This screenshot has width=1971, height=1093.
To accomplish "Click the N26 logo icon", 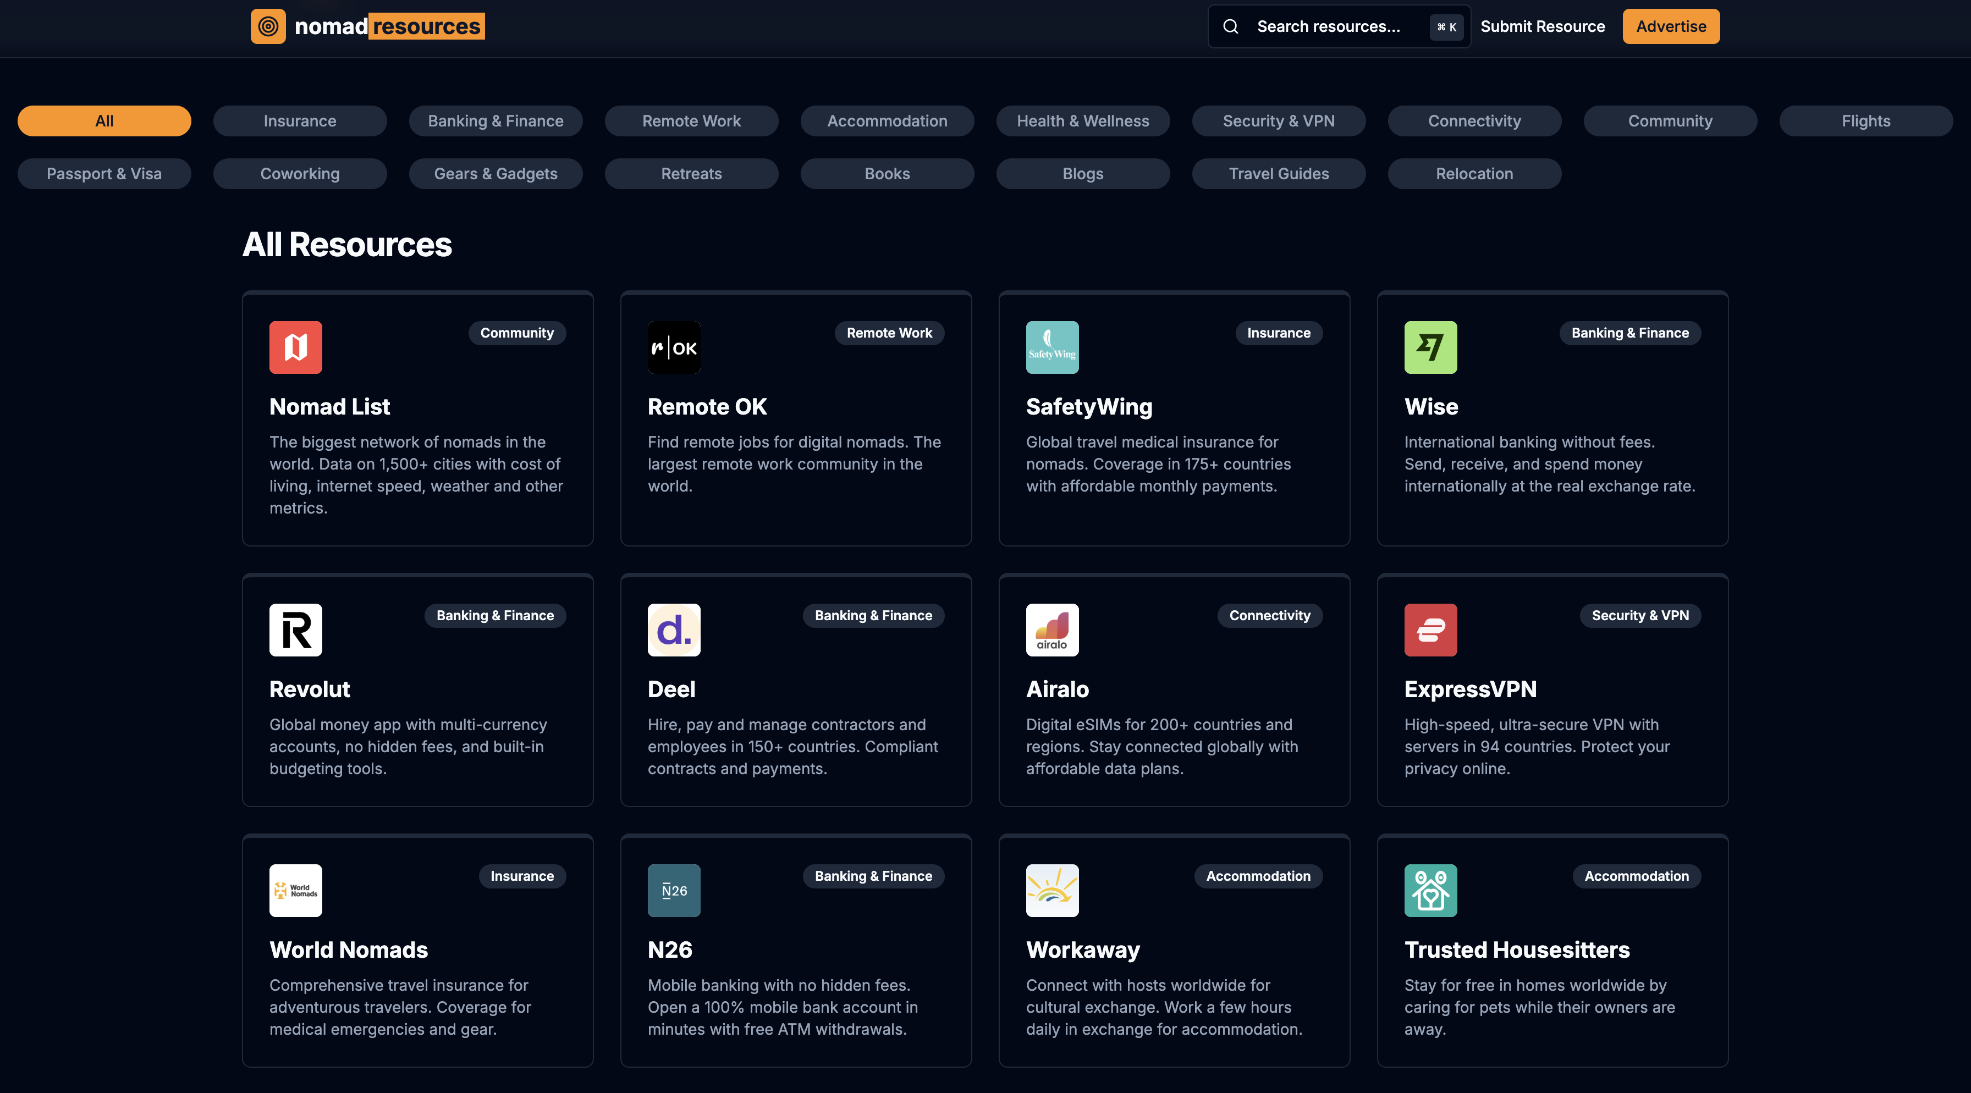I will (673, 890).
